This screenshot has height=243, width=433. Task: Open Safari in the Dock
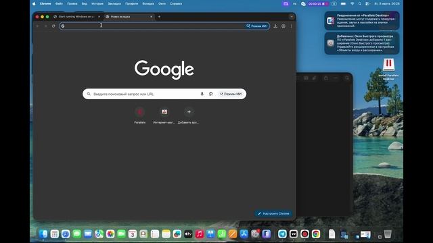[66, 234]
